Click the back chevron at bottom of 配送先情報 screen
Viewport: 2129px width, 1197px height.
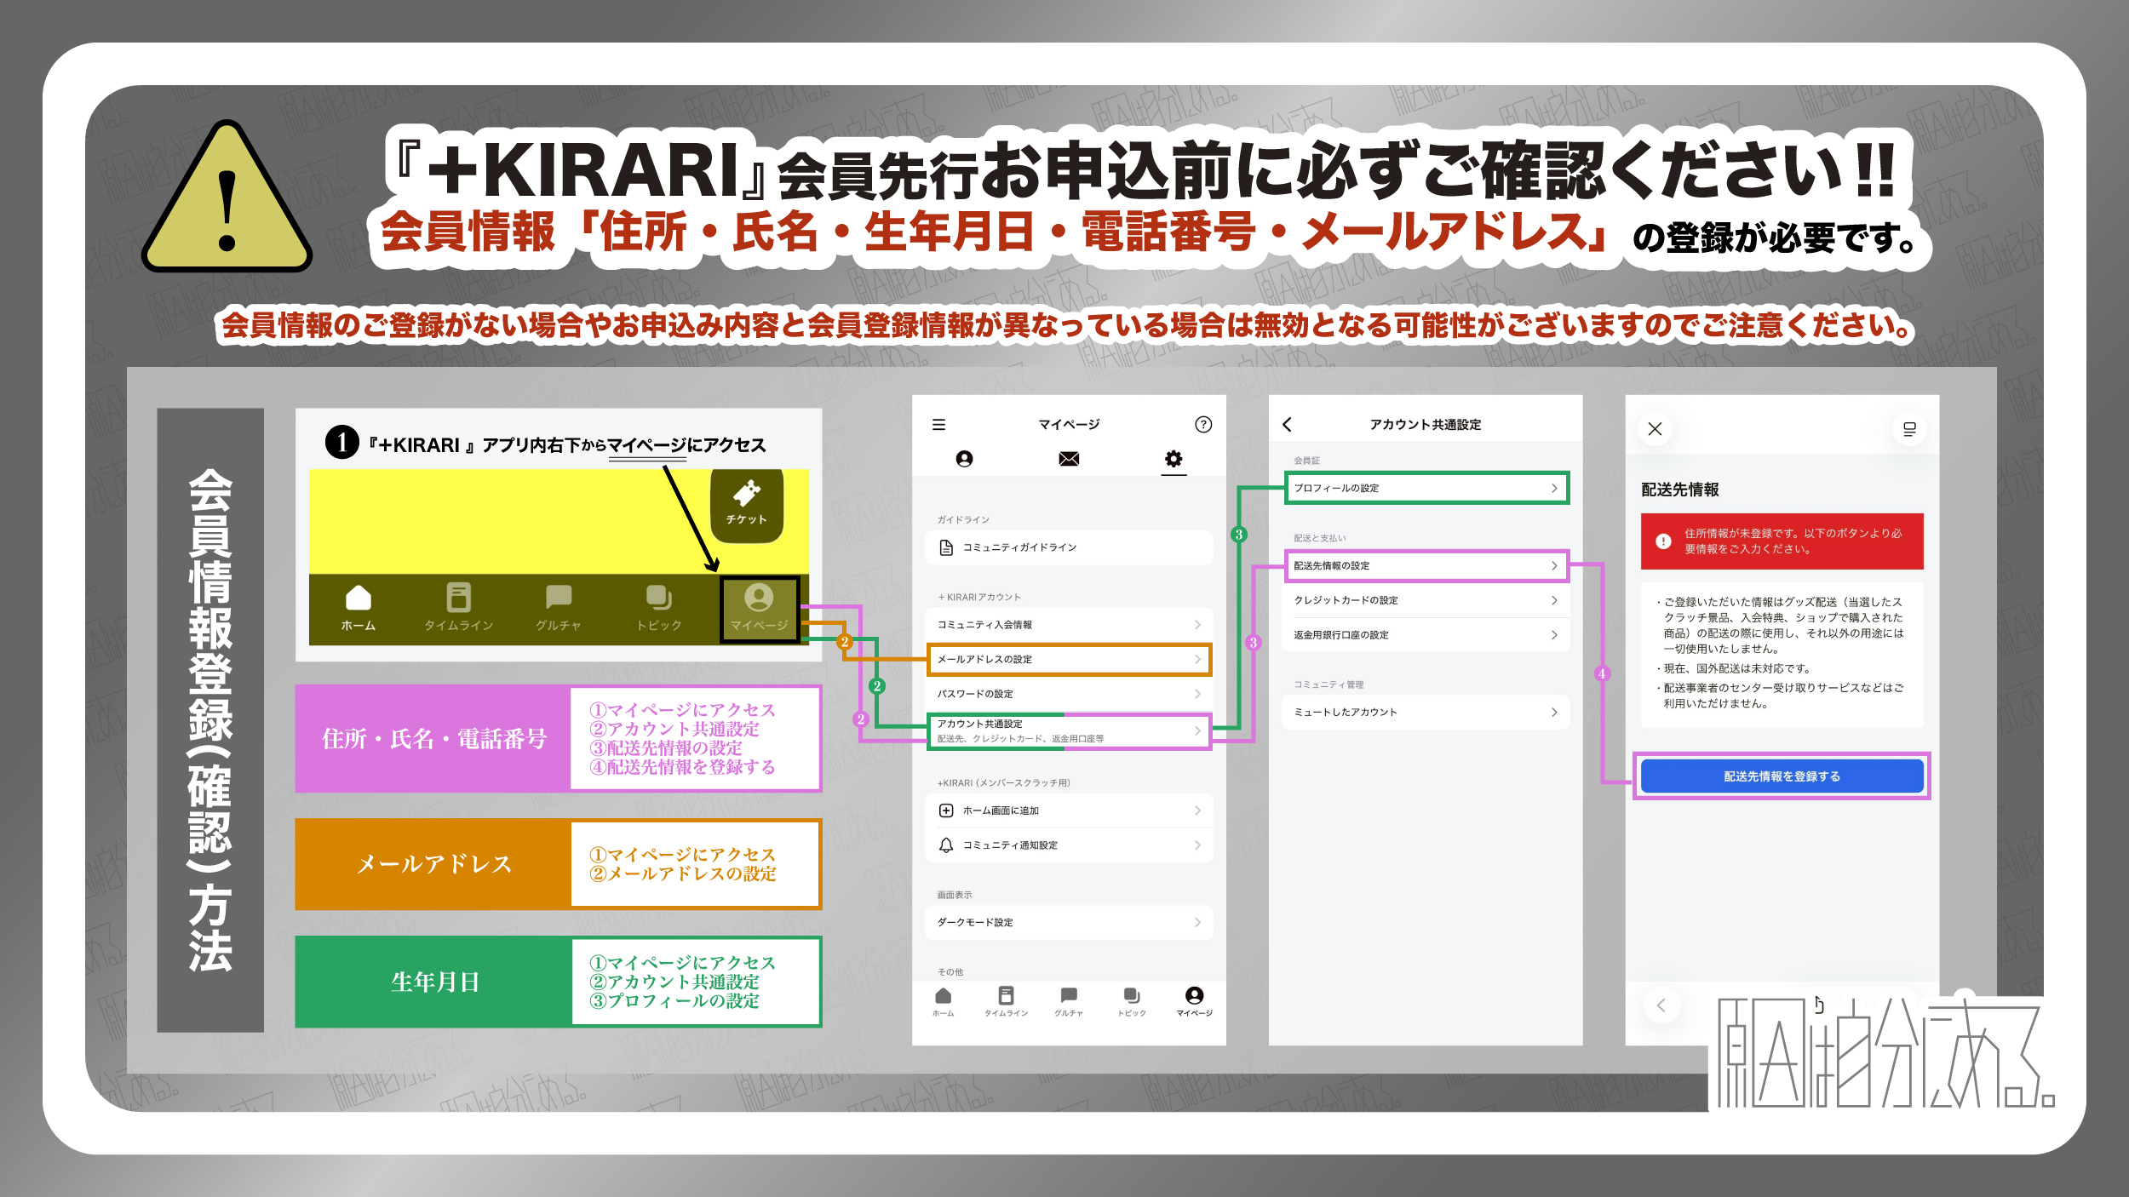point(1661,1005)
